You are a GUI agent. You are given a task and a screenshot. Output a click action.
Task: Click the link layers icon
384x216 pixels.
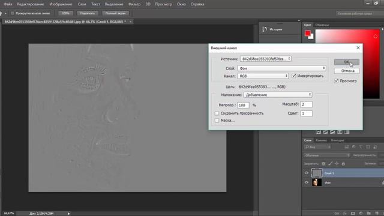pyautogui.click(x=337, y=214)
